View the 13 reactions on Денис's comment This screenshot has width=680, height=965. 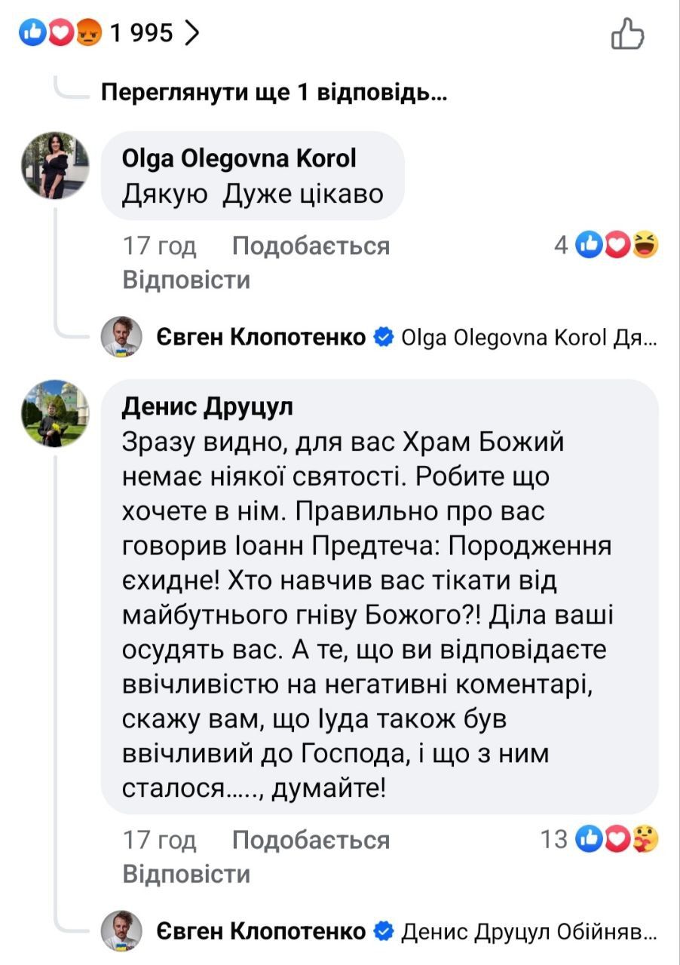pos(600,839)
